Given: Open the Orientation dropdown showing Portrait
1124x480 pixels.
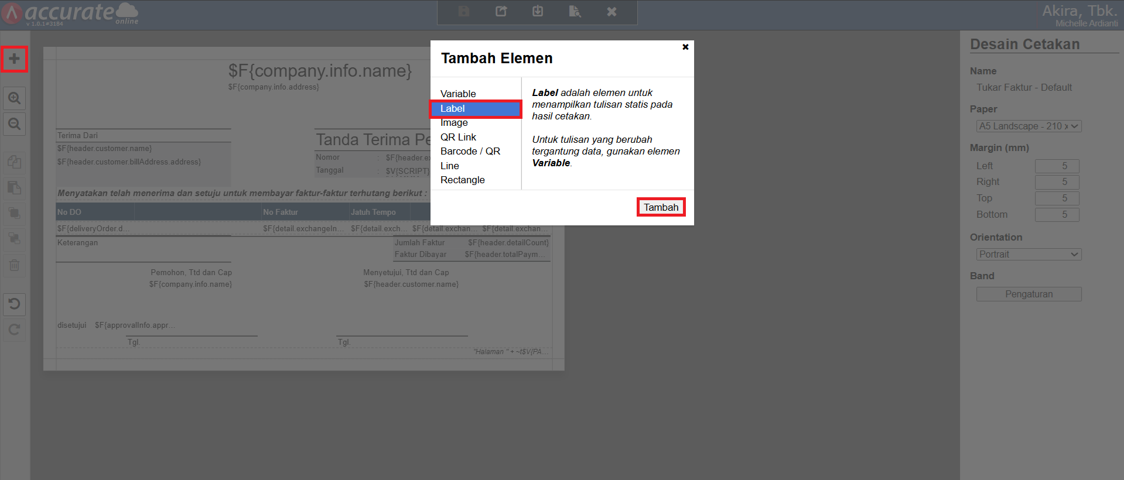Looking at the screenshot, I should click(1029, 255).
